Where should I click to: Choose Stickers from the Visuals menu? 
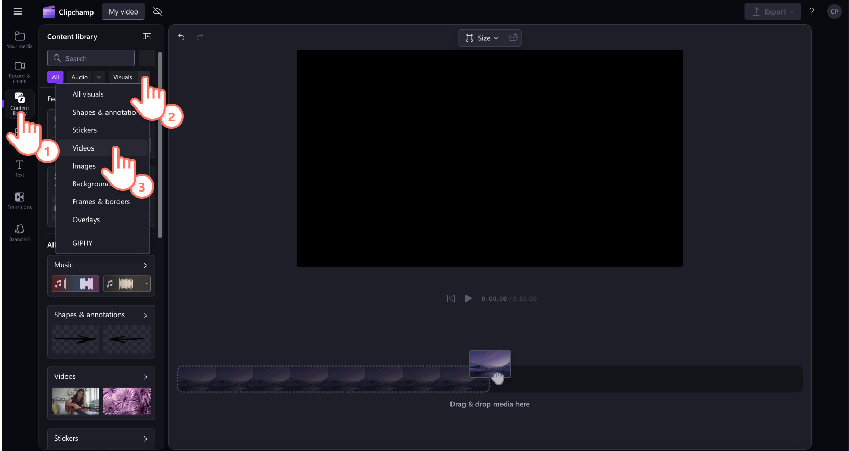click(x=102, y=130)
